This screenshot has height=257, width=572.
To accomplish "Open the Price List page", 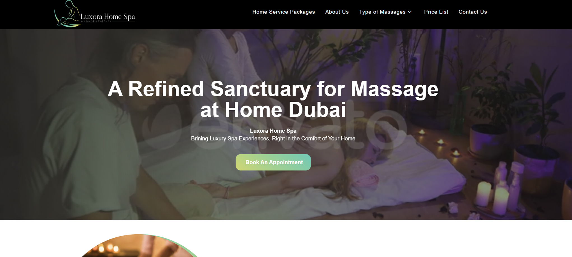I will pos(436,12).
